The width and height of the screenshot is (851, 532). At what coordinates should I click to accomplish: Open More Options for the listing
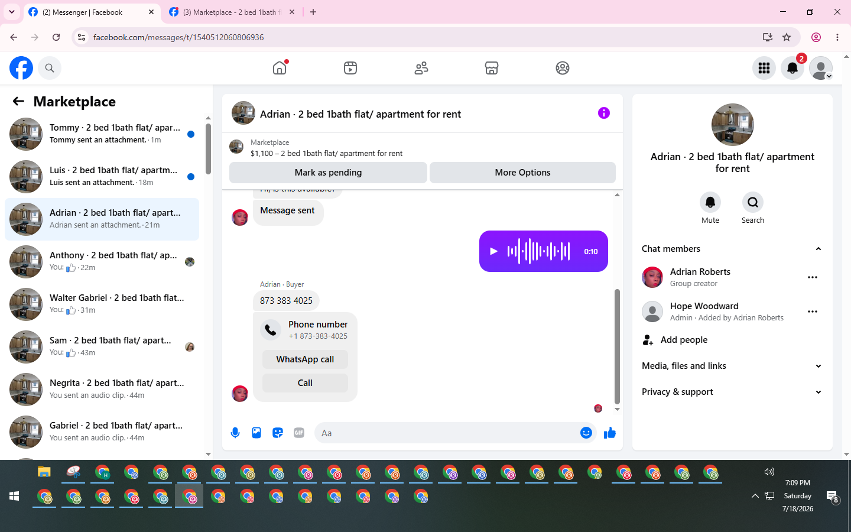coord(522,173)
